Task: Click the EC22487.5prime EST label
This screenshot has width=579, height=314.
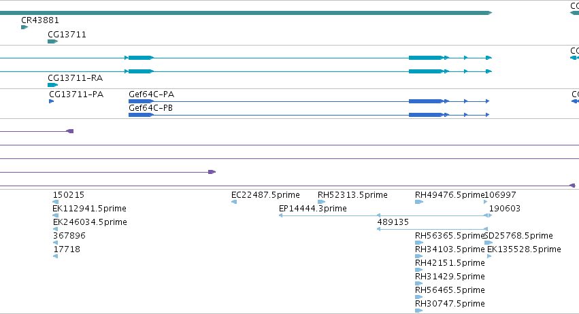Action: tap(265, 195)
